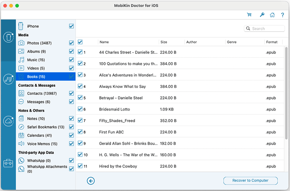Open the Books (15) category
Screen dimensions: 290x191
click(46, 77)
